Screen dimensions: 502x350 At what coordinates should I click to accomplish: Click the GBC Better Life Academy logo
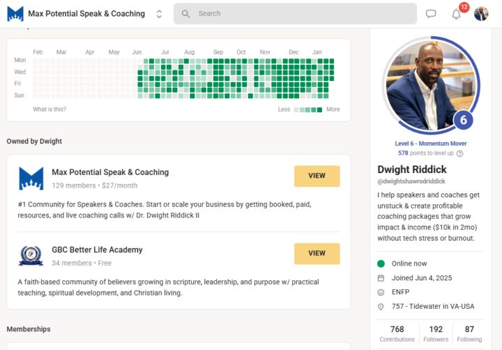pyautogui.click(x=31, y=256)
